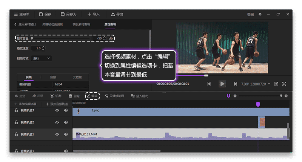Click 添加视频轨道 add video track
Viewport: 302px width, 162px height.
pos(25,104)
